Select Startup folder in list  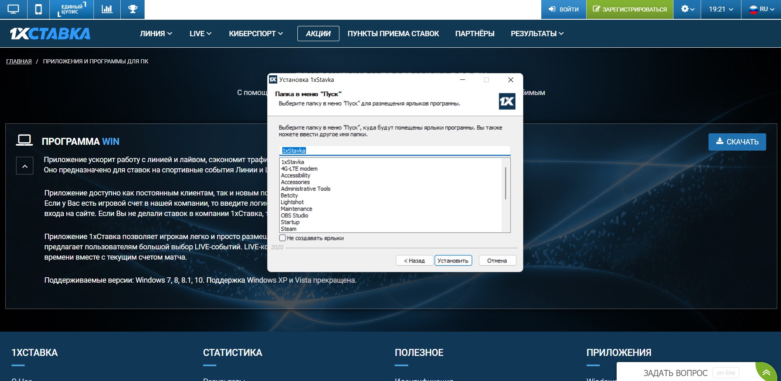pos(290,222)
